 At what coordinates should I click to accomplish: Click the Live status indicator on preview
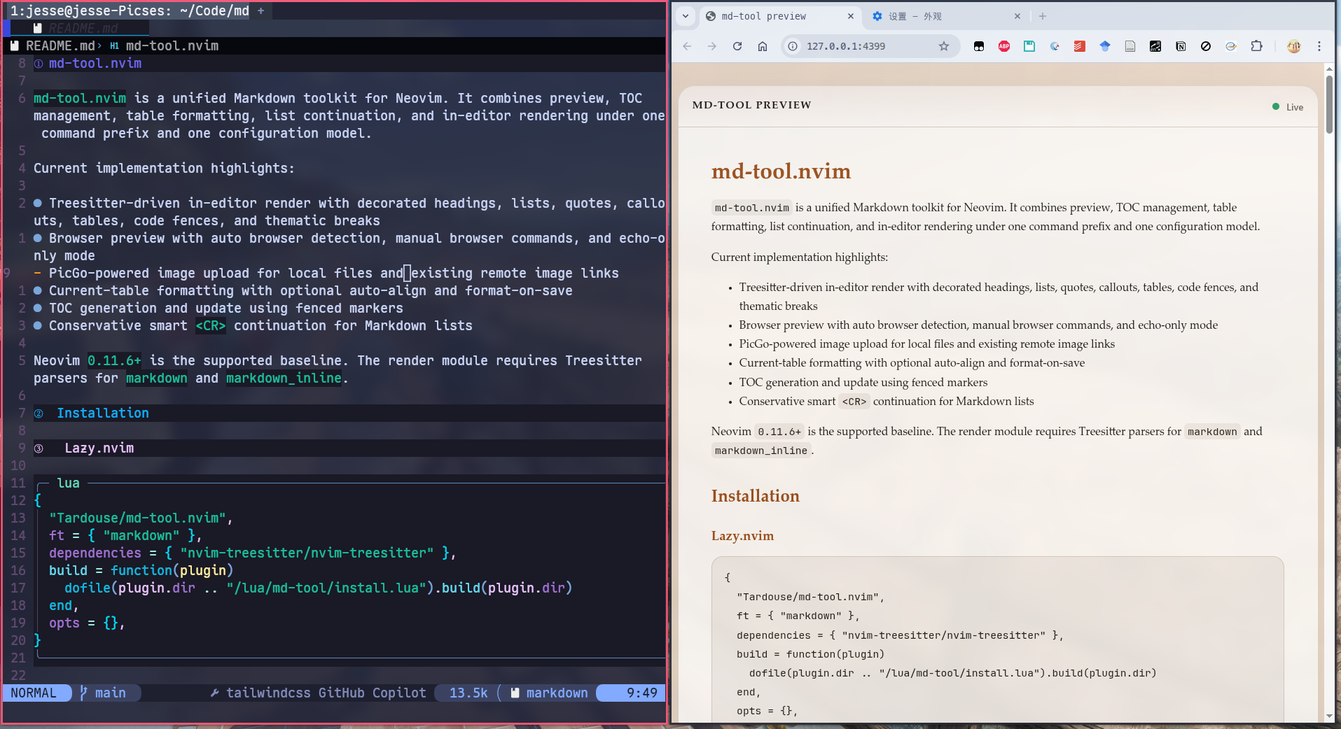1288,106
